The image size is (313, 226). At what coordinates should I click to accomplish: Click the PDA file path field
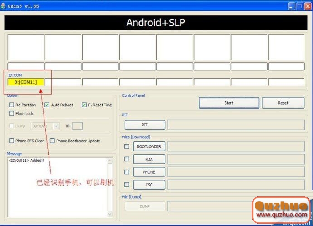tap(236, 159)
